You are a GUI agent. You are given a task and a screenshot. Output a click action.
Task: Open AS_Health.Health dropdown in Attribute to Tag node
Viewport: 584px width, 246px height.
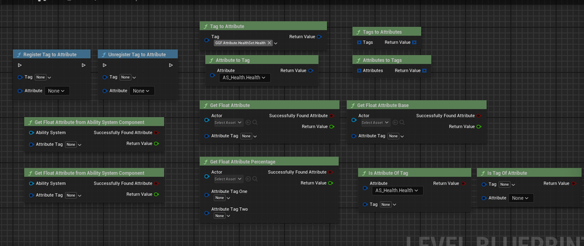click(244, 78)
